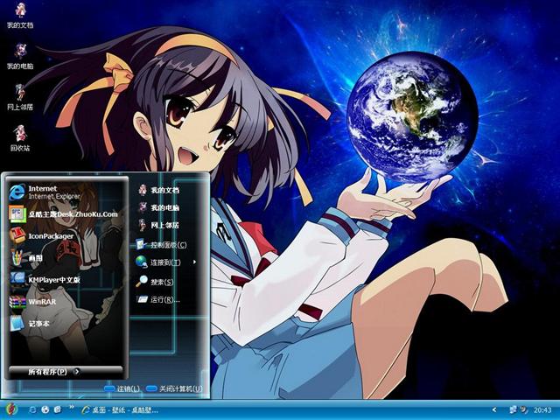Click the volume tray icon

click(524, 409)
